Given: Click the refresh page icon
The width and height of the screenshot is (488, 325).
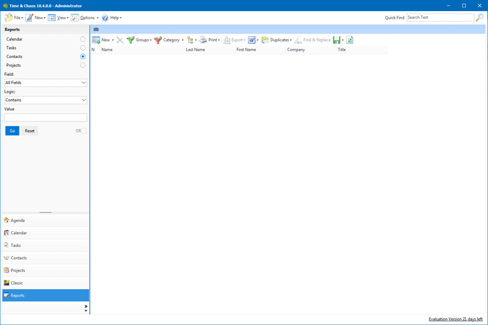Looking at the screenshot, I should [x=350, y=40].
